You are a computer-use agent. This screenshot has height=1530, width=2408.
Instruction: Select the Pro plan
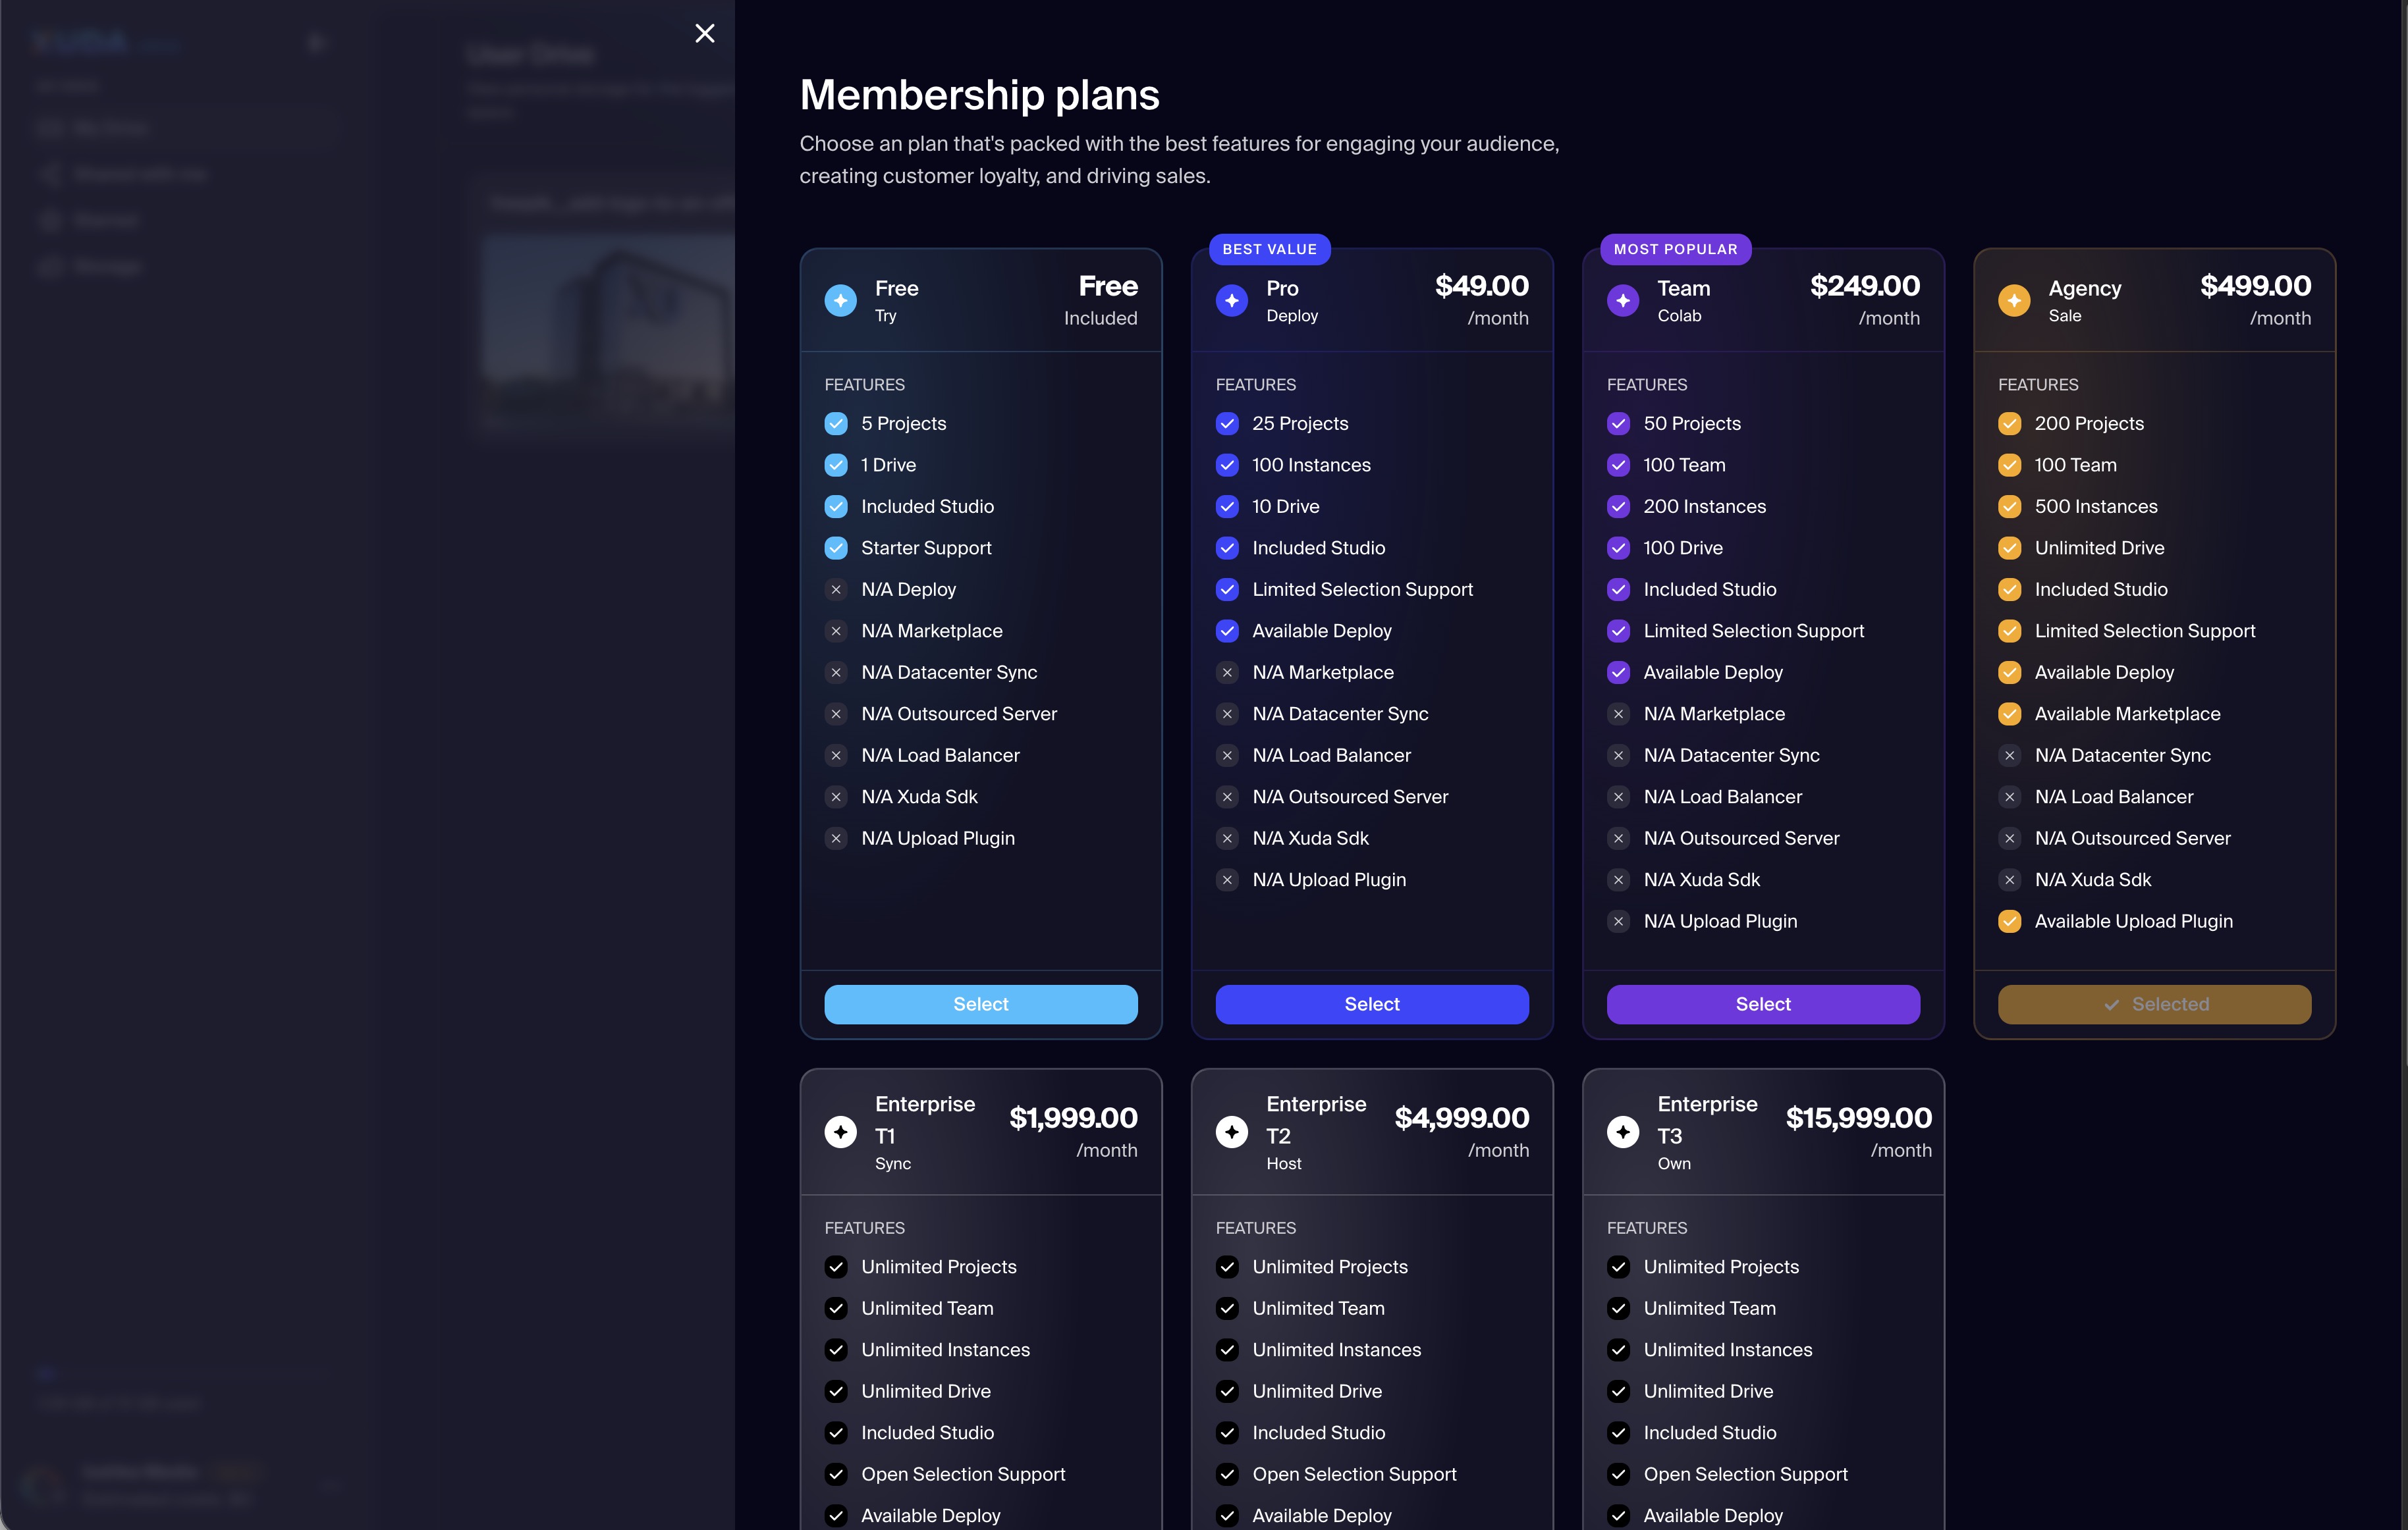point(1371,1005)
